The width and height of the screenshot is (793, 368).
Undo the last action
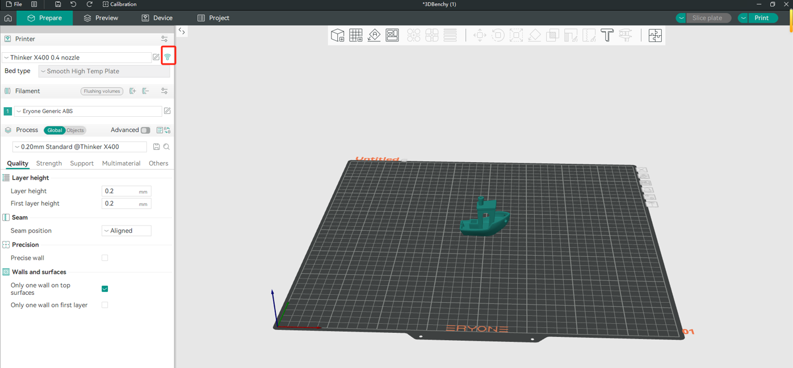[x=73, y=4]
